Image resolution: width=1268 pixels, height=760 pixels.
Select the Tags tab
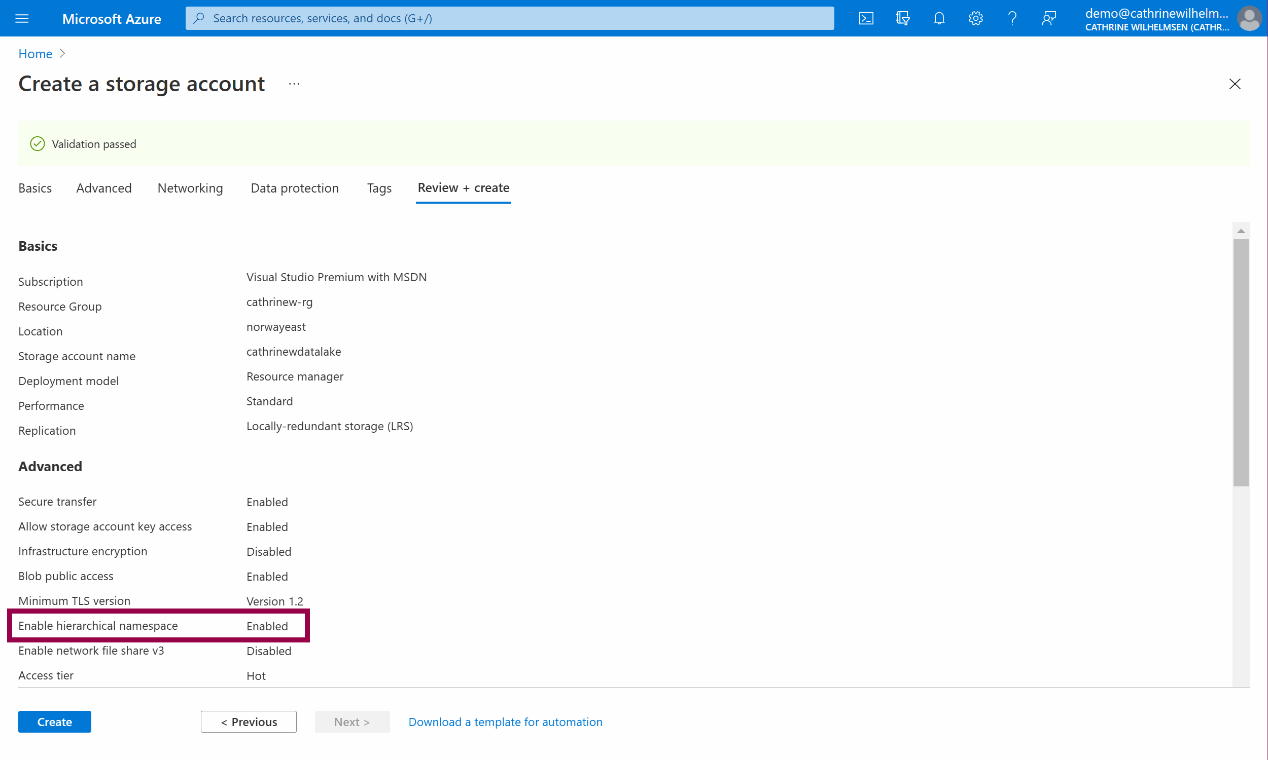379,188
